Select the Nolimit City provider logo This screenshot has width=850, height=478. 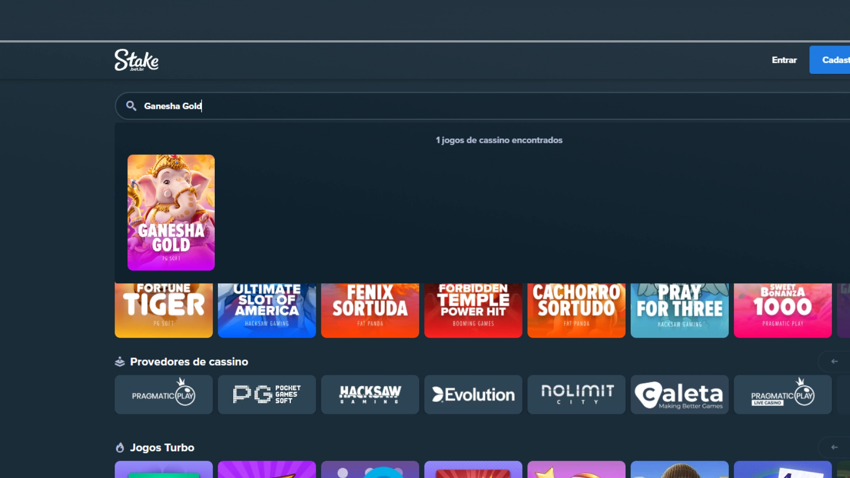[576, 394]
